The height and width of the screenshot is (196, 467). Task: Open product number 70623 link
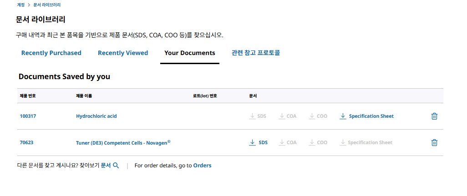(26, 142)
